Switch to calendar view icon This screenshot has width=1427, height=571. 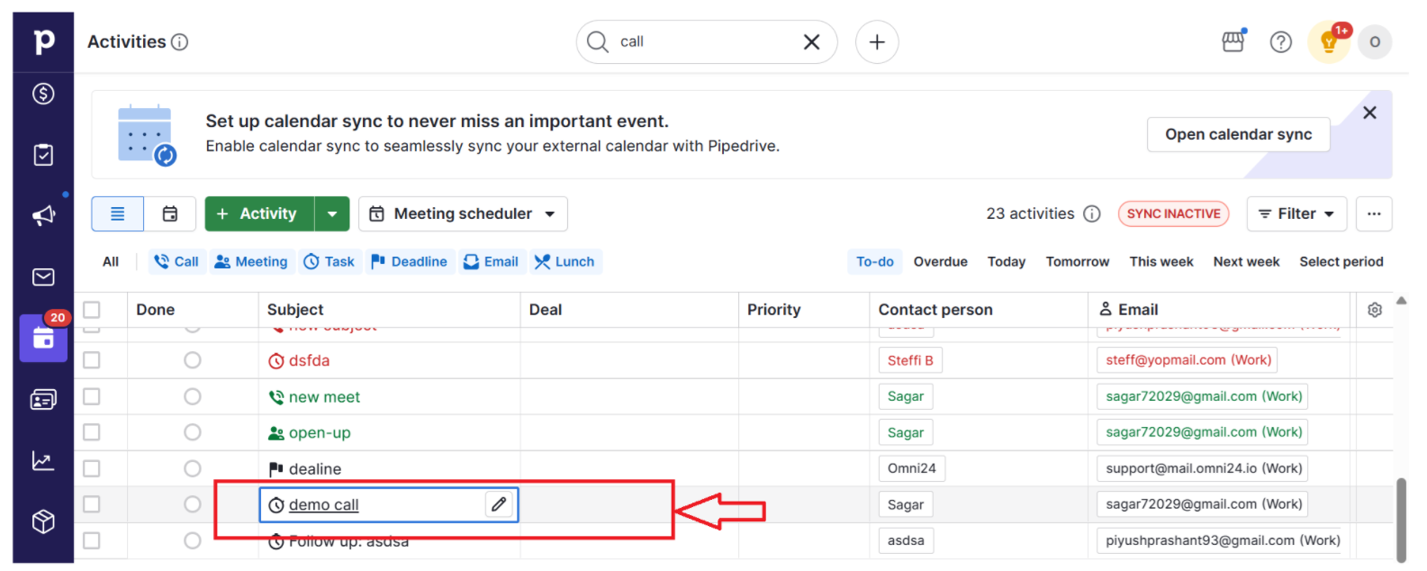(x=170, y=213)
